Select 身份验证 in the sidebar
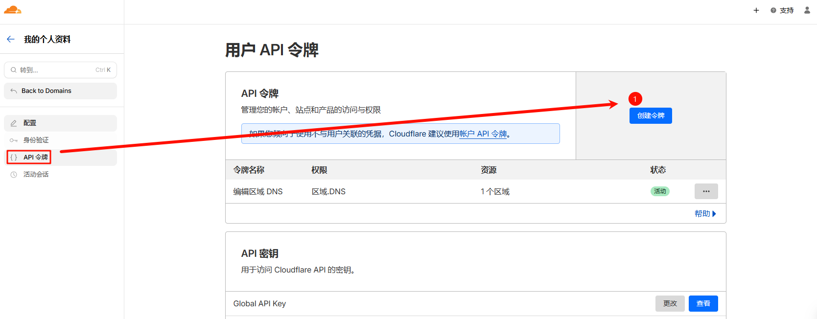 [x=36, y=140]
